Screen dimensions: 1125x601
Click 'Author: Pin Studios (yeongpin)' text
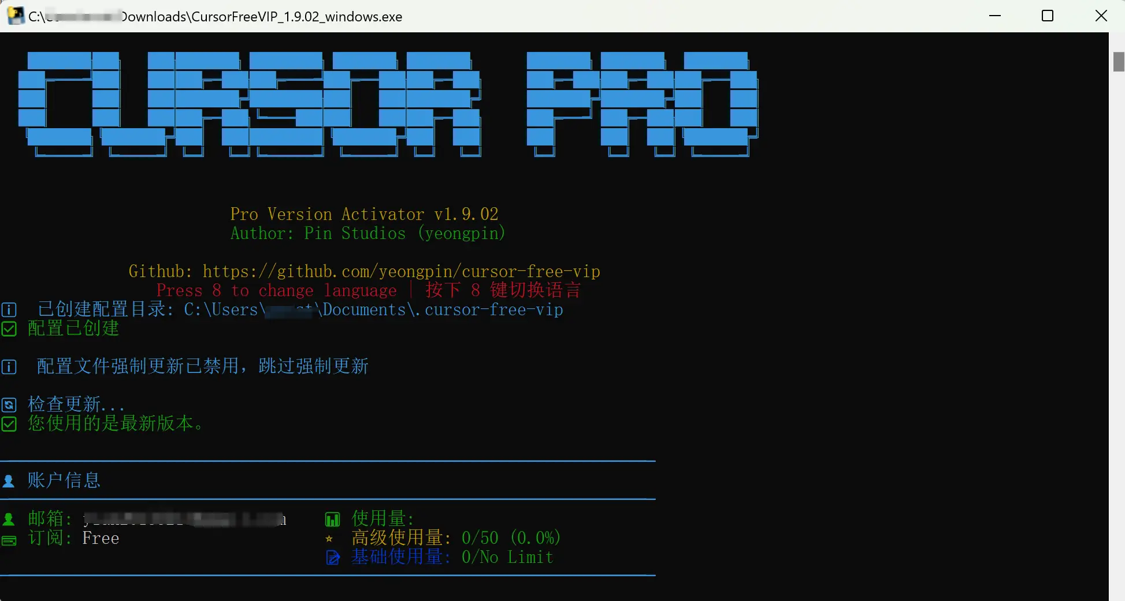click(367, 233)
